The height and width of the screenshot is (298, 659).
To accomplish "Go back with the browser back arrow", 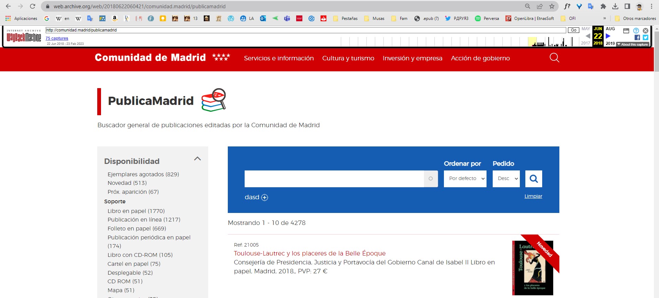I will pyautogui.click(x=8, y=6).
